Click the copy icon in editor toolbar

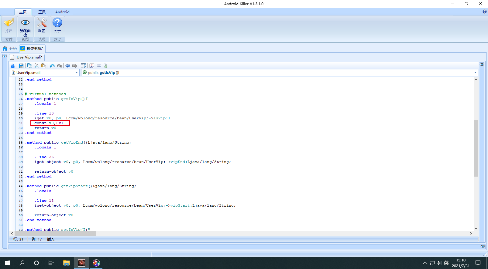coord(29,66)
